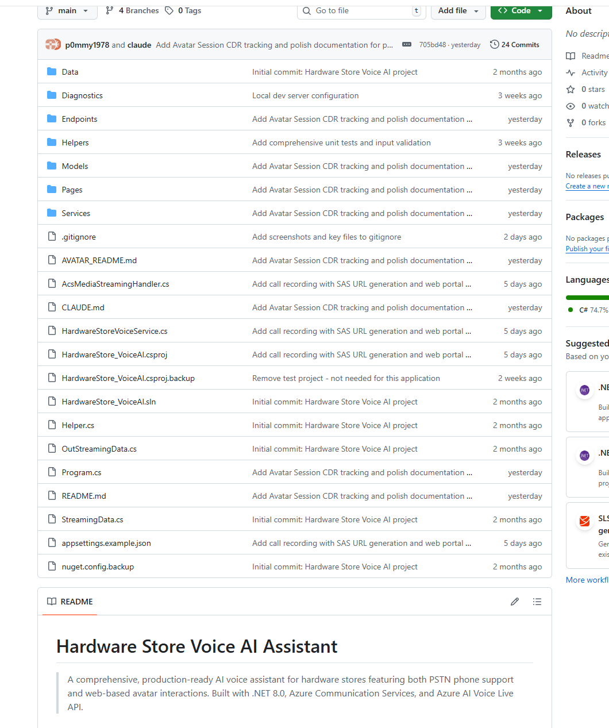This screenshot has height=728, width=609.
Task: Expand the main branch selector
Action: [67, 11]
